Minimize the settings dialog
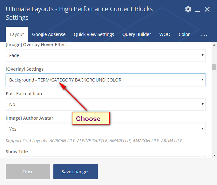 198,10
